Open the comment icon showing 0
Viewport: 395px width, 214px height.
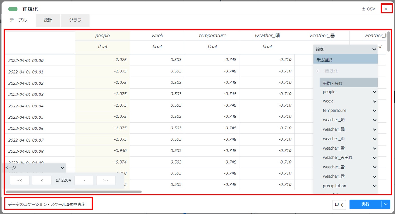[x=339, y=205]
